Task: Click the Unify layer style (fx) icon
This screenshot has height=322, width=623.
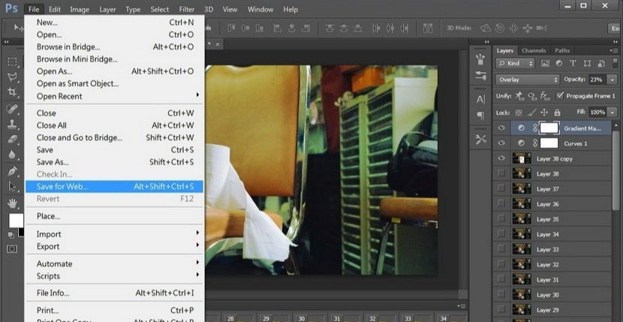Action: click(545, 96)
